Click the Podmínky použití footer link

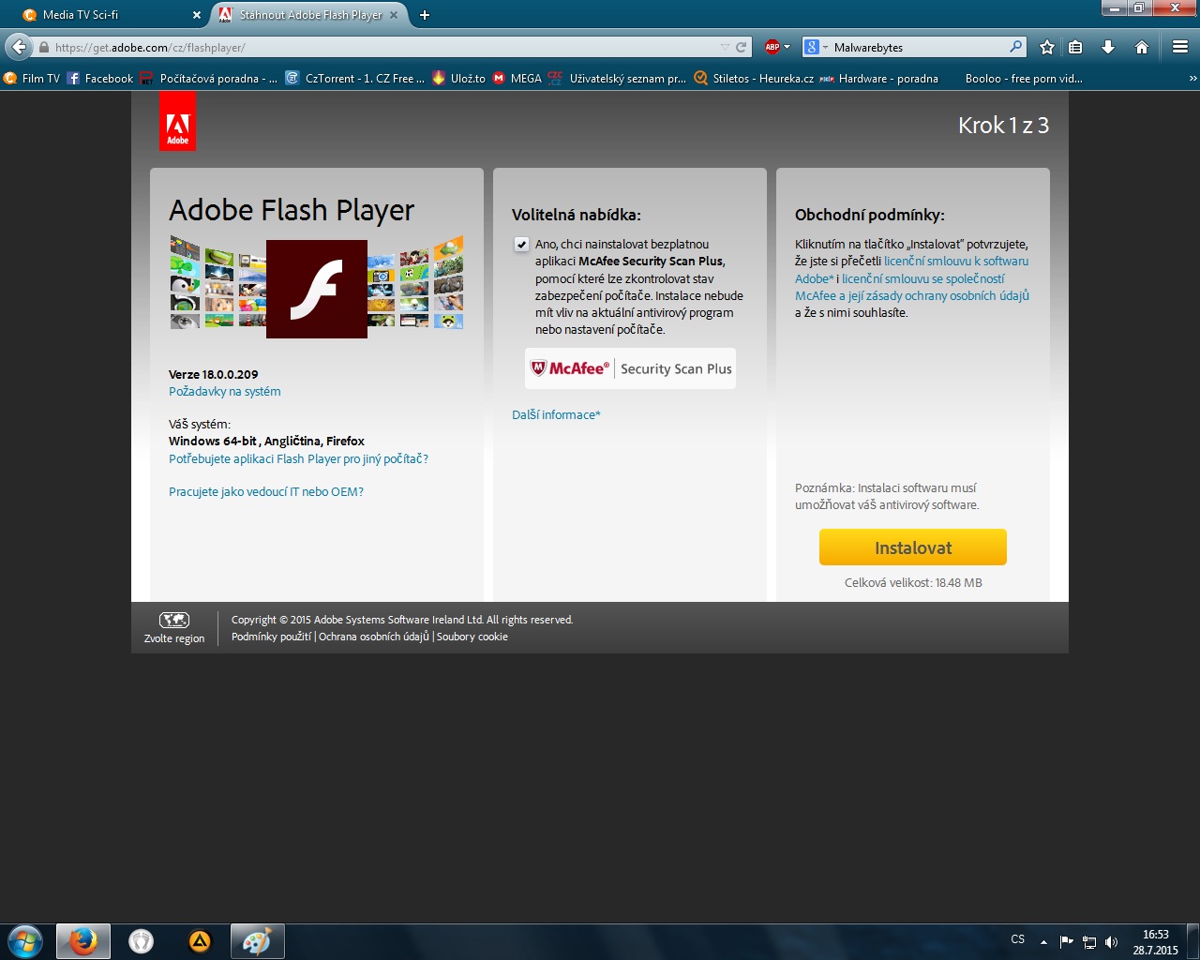271,637
